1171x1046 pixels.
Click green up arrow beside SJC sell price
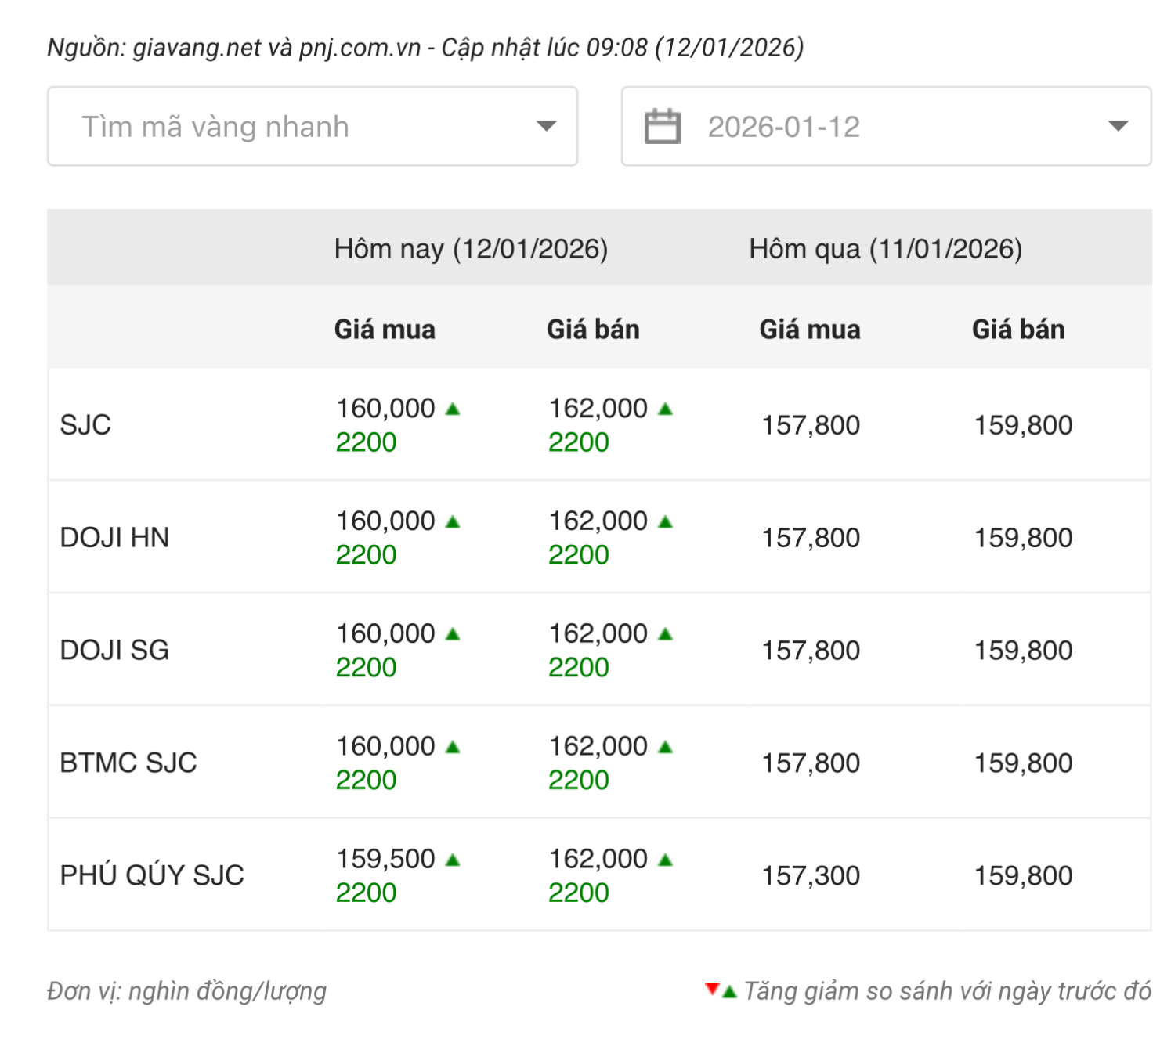[666, 409]
